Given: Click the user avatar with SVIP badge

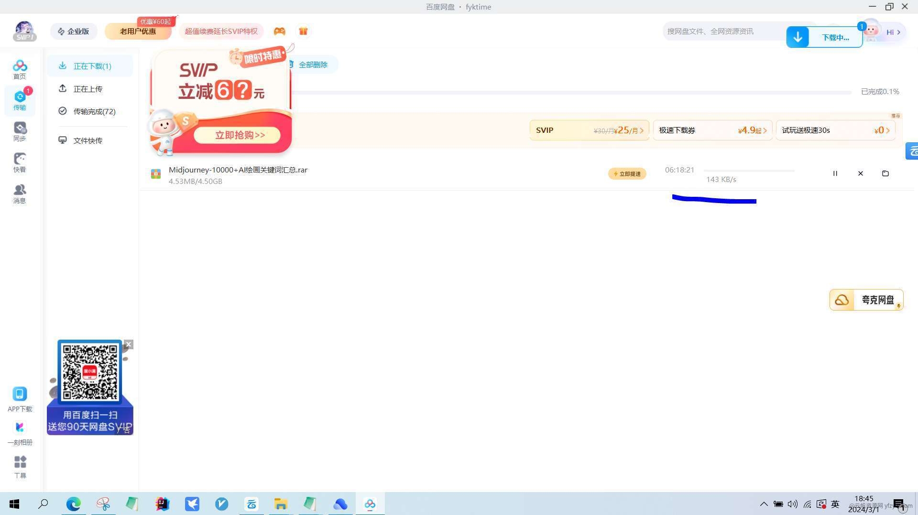Looking at the screenshot, I should (24, 31).
